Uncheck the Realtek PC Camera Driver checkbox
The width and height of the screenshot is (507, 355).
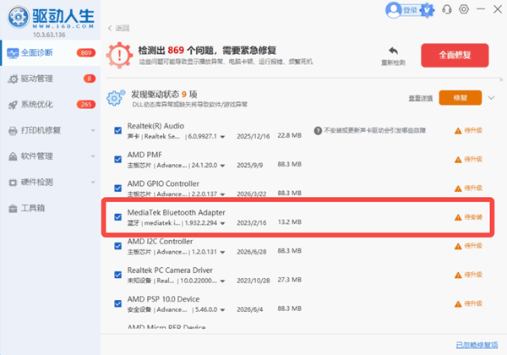click(118, 275)
